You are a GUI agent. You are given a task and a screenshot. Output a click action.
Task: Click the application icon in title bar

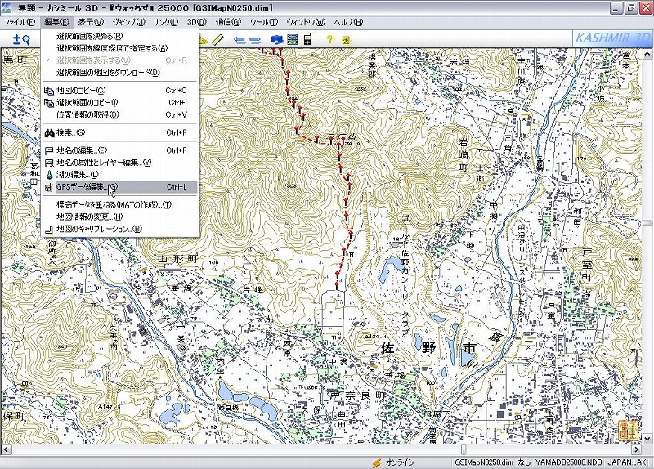coord(7,7)
